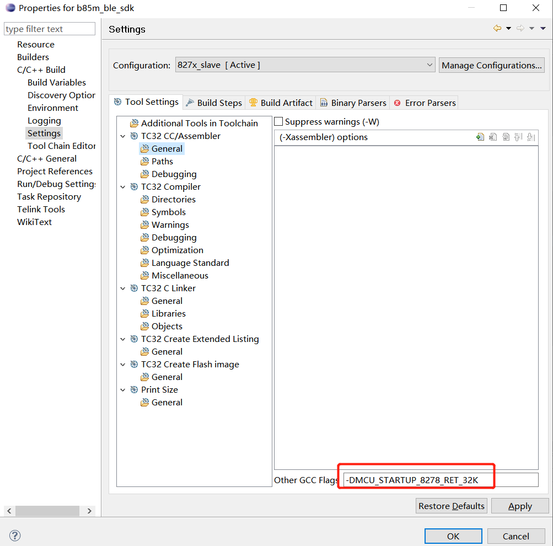The height and width of the screenshot is (546, 553).
Task: Open the Error Parsers tab
Action: point(429,102)
